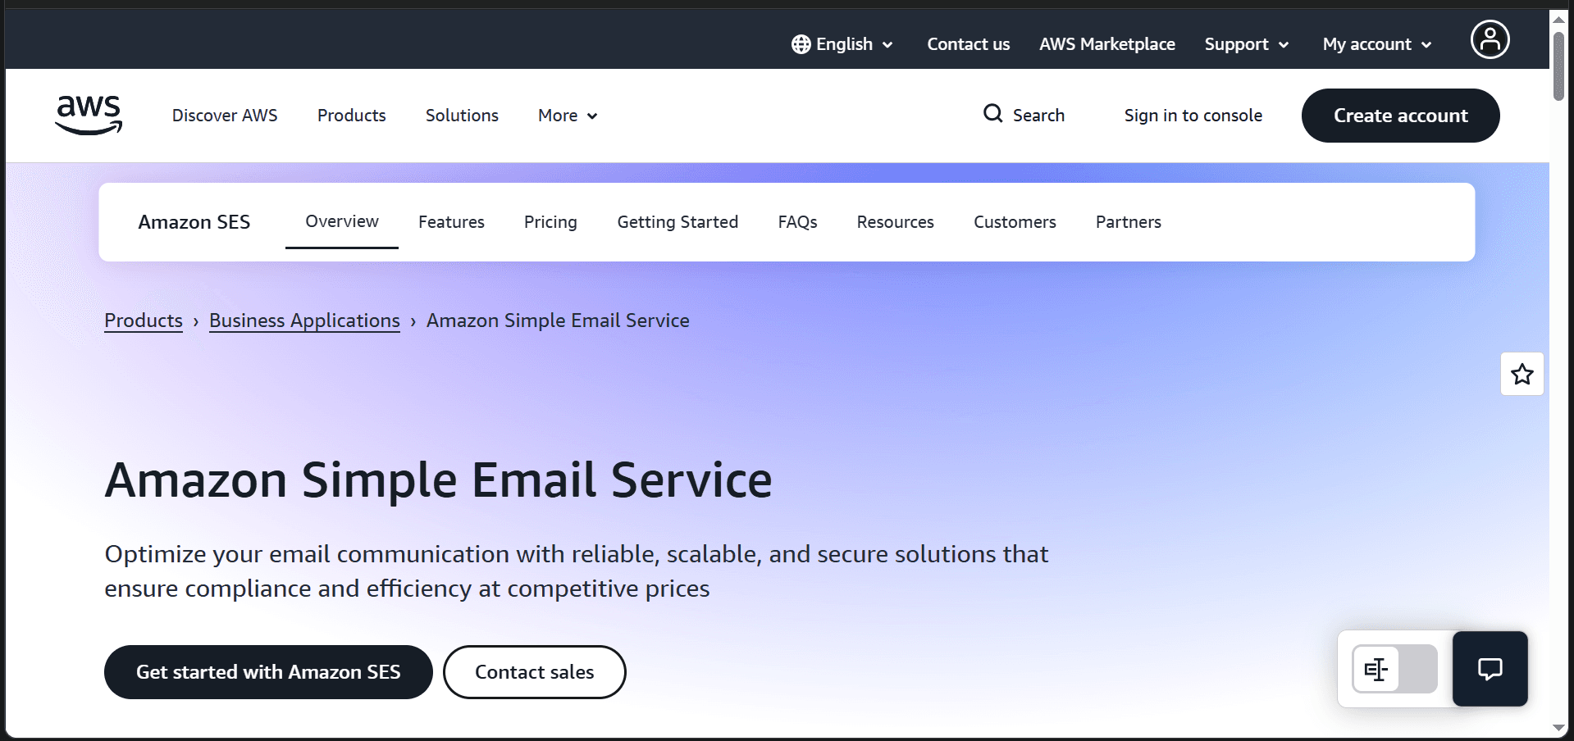Expand the Support dropdown menu
Image resolution: width=1574 pixels, height=741 pixels.
coord(1247,44)
